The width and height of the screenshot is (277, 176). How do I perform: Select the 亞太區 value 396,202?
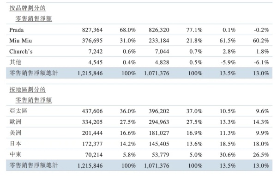coord(159,111)
